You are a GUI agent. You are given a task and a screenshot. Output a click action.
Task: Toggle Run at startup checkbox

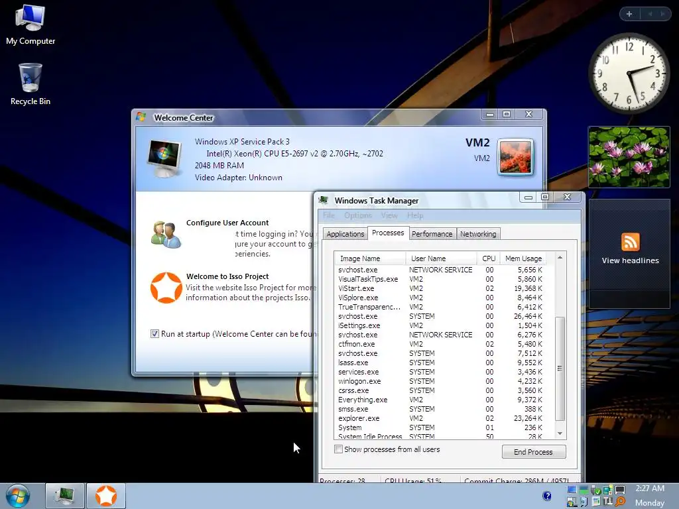click(154, 334)
